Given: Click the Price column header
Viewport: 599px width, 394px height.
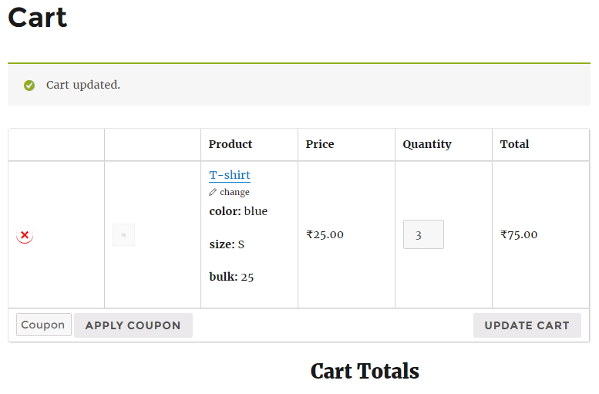Looking at the screenshot, I should [320, 144].
